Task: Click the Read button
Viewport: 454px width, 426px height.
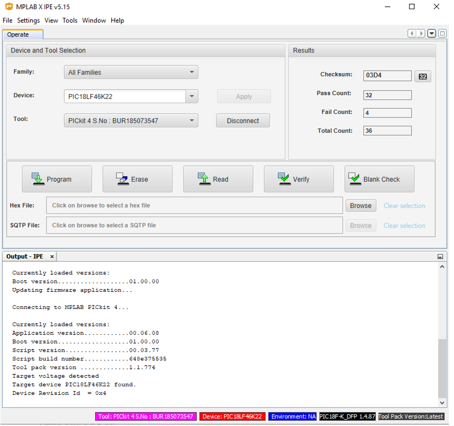Action: 218,179
